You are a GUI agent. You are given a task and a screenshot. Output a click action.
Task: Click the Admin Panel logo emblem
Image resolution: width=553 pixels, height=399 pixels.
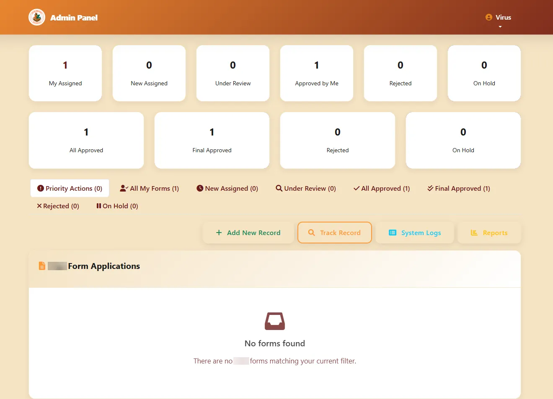37,18
